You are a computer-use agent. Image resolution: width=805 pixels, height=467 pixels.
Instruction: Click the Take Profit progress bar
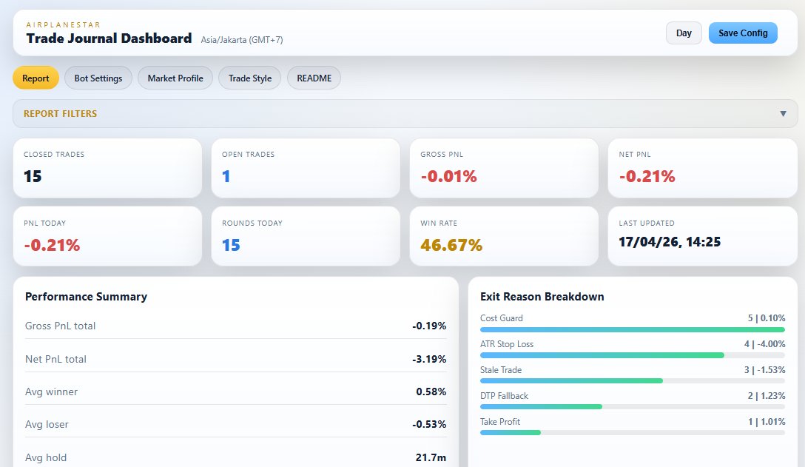coord(633,432)
